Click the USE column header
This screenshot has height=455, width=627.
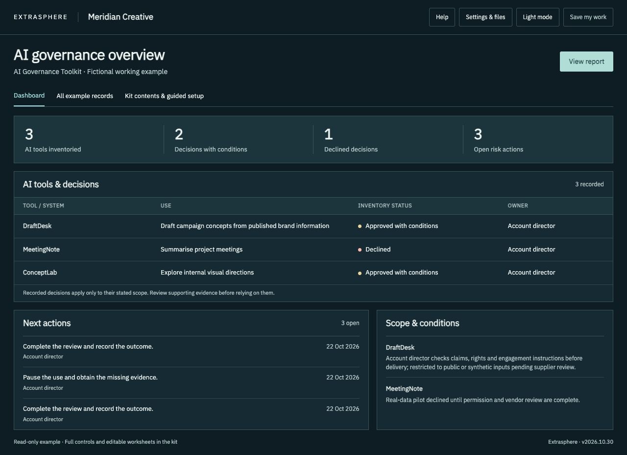coord(166,206)
